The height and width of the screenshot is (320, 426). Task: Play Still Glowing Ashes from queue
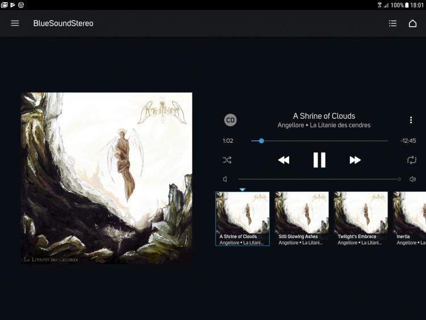(x=302, y=219)
